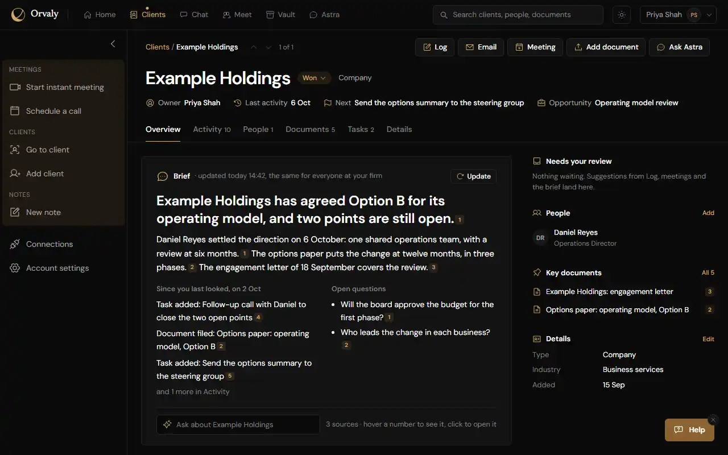The height and width of the screenshot is (455, 728).
Task: Open Priya Shah account dropdown
Action: 678,15
